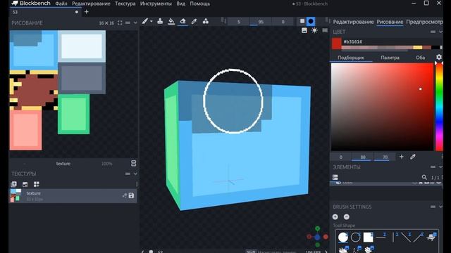Viewport: 451px width, 253px height.
Task: Open the Текстура menu
Action: 125,4
